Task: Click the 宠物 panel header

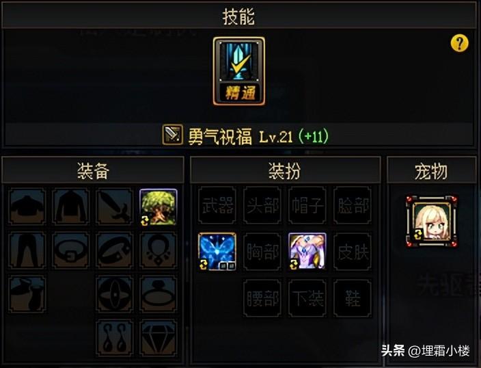Action: (x=432, y=170)
